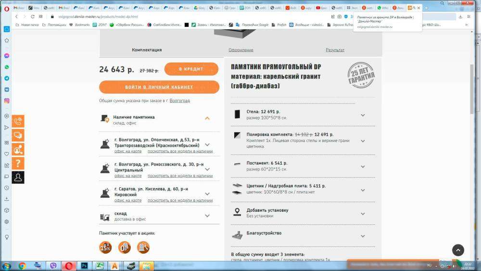The height and width of the screenshot is (271, 481).
Task: Click the scroll-to-top round arrow button
Action: [x=458, y=250]
